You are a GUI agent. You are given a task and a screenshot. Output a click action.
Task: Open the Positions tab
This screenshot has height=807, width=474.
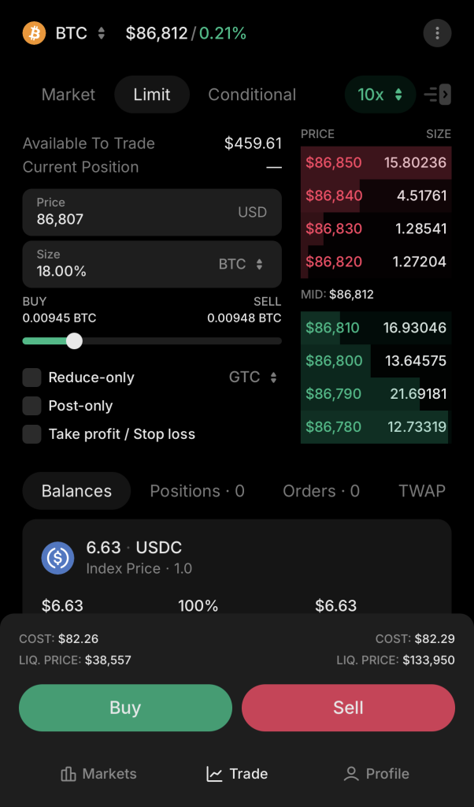(x=197, y=491)
